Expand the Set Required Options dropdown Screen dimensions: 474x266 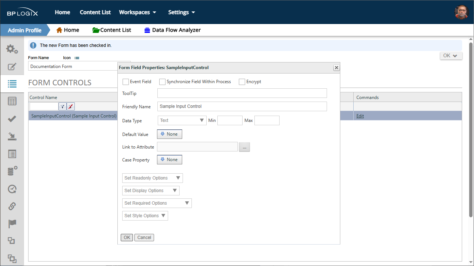[x=157, y=203]
